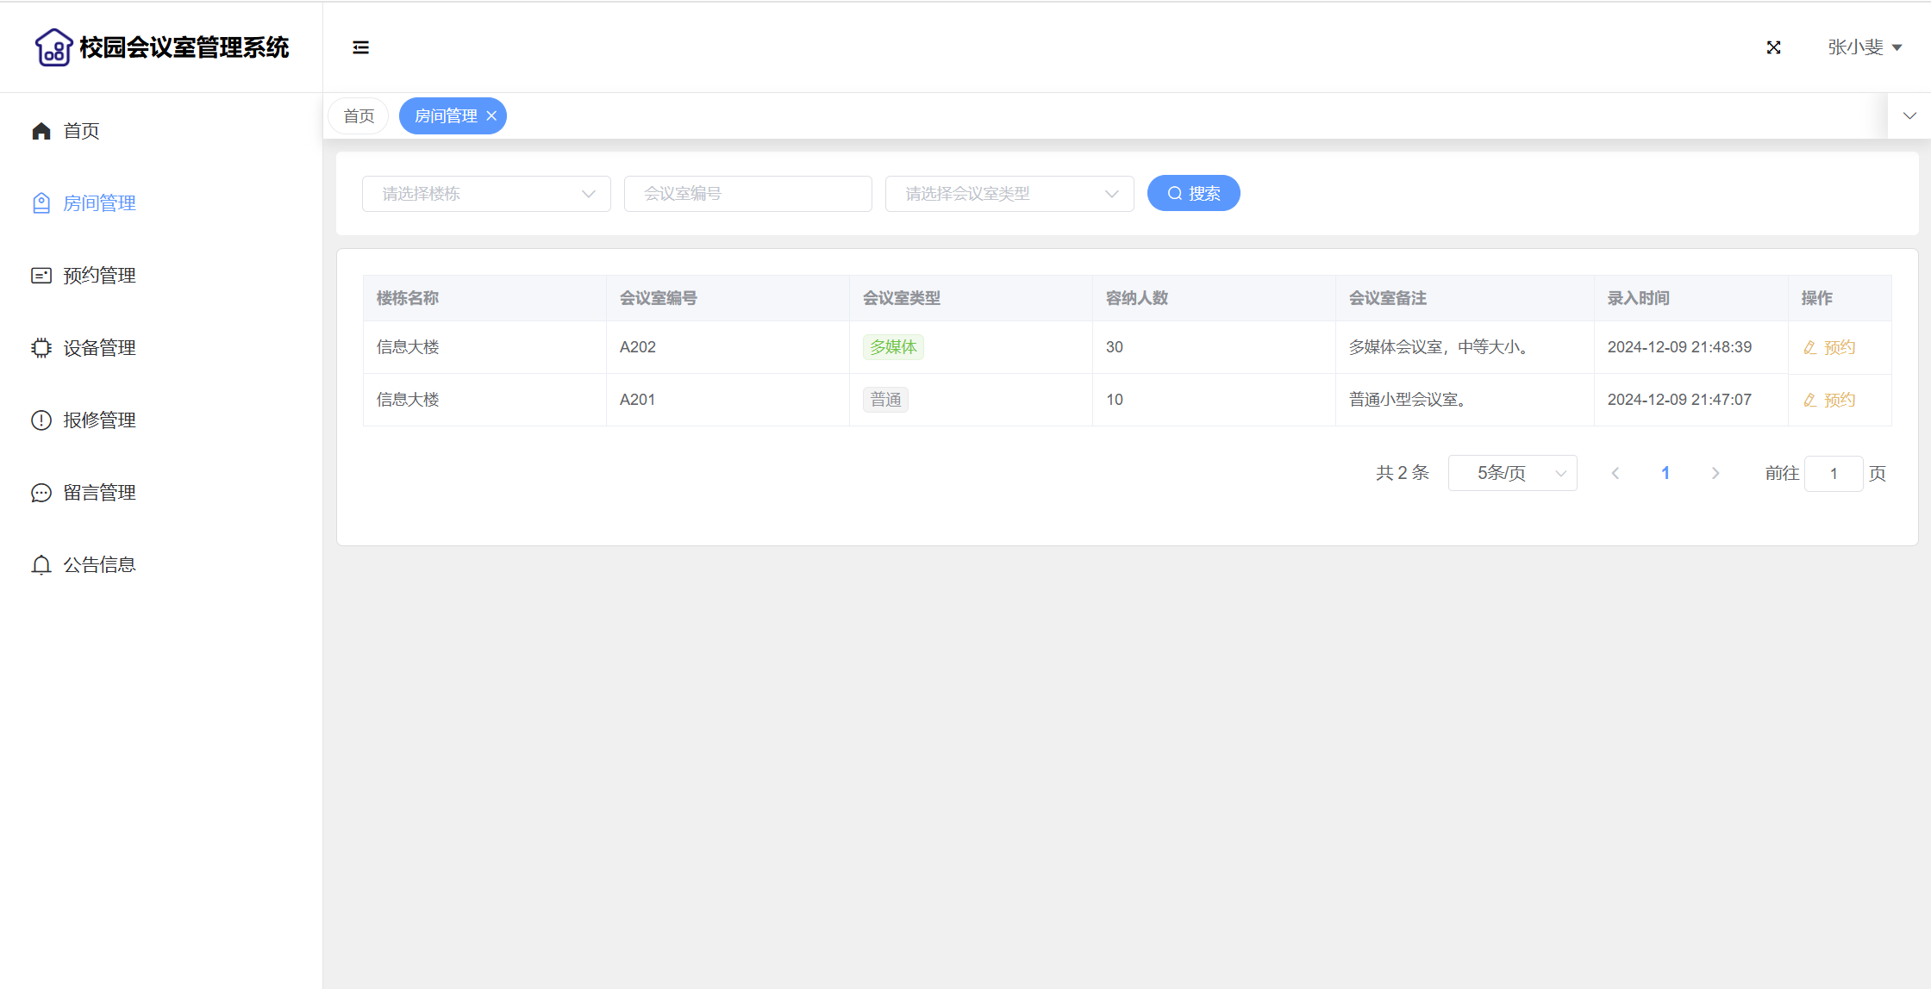Viewport: 1931px width, 989px height.
Task: Click the hamburger menu collapse icon
Action: [360, 47]
